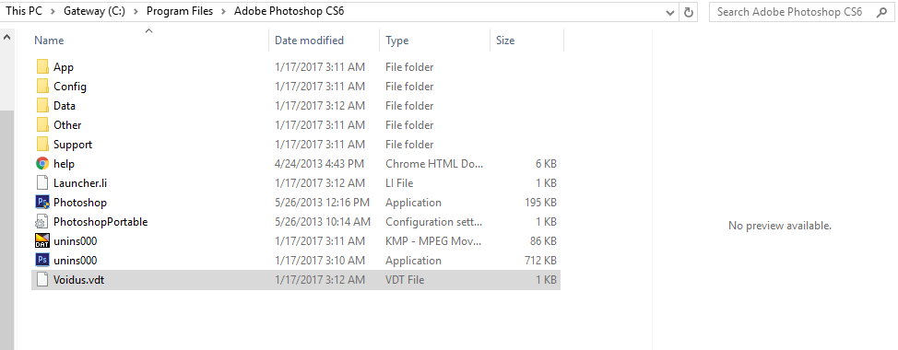
Task: Expand the chevron after Program Files
Action: [223, 11]
